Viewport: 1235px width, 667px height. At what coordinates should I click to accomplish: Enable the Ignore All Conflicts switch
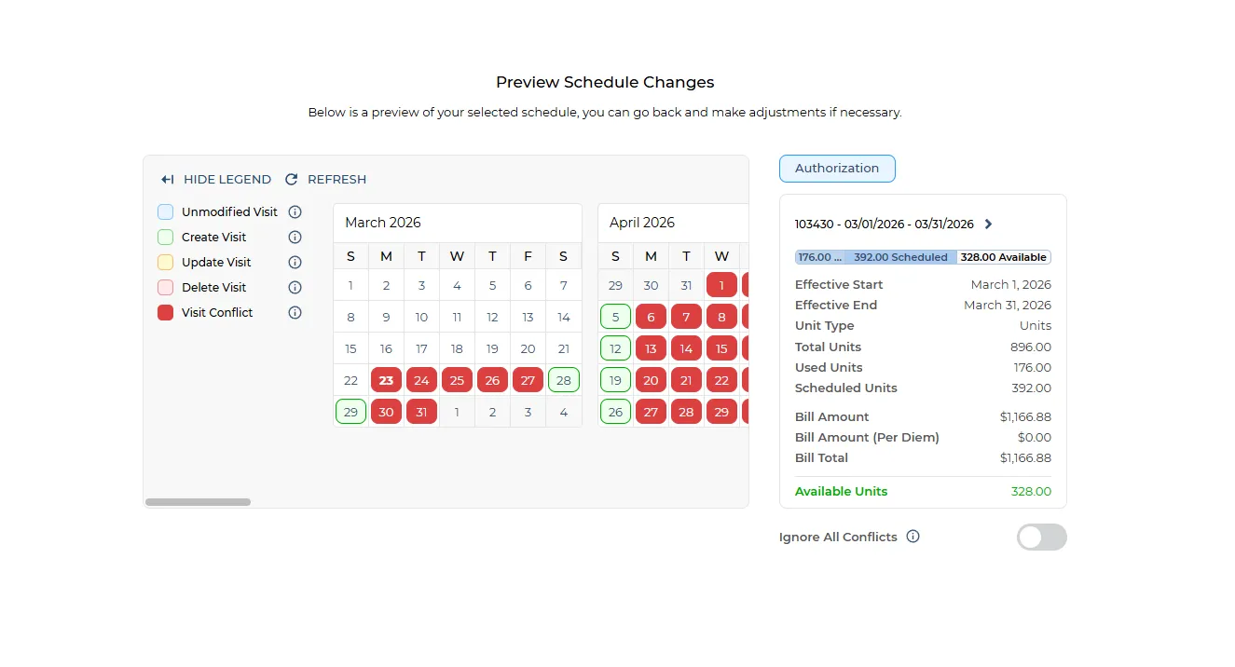tap(1041, 537)
